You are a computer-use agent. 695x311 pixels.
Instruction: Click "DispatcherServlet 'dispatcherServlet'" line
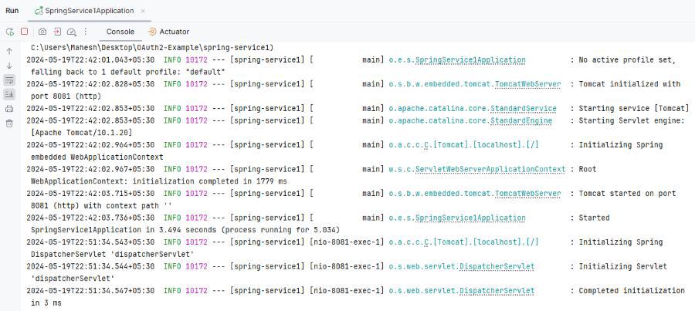113,255
